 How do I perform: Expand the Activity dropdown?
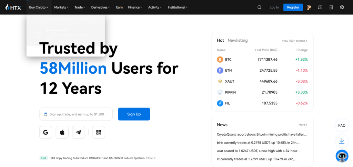[x=155, y=7]
